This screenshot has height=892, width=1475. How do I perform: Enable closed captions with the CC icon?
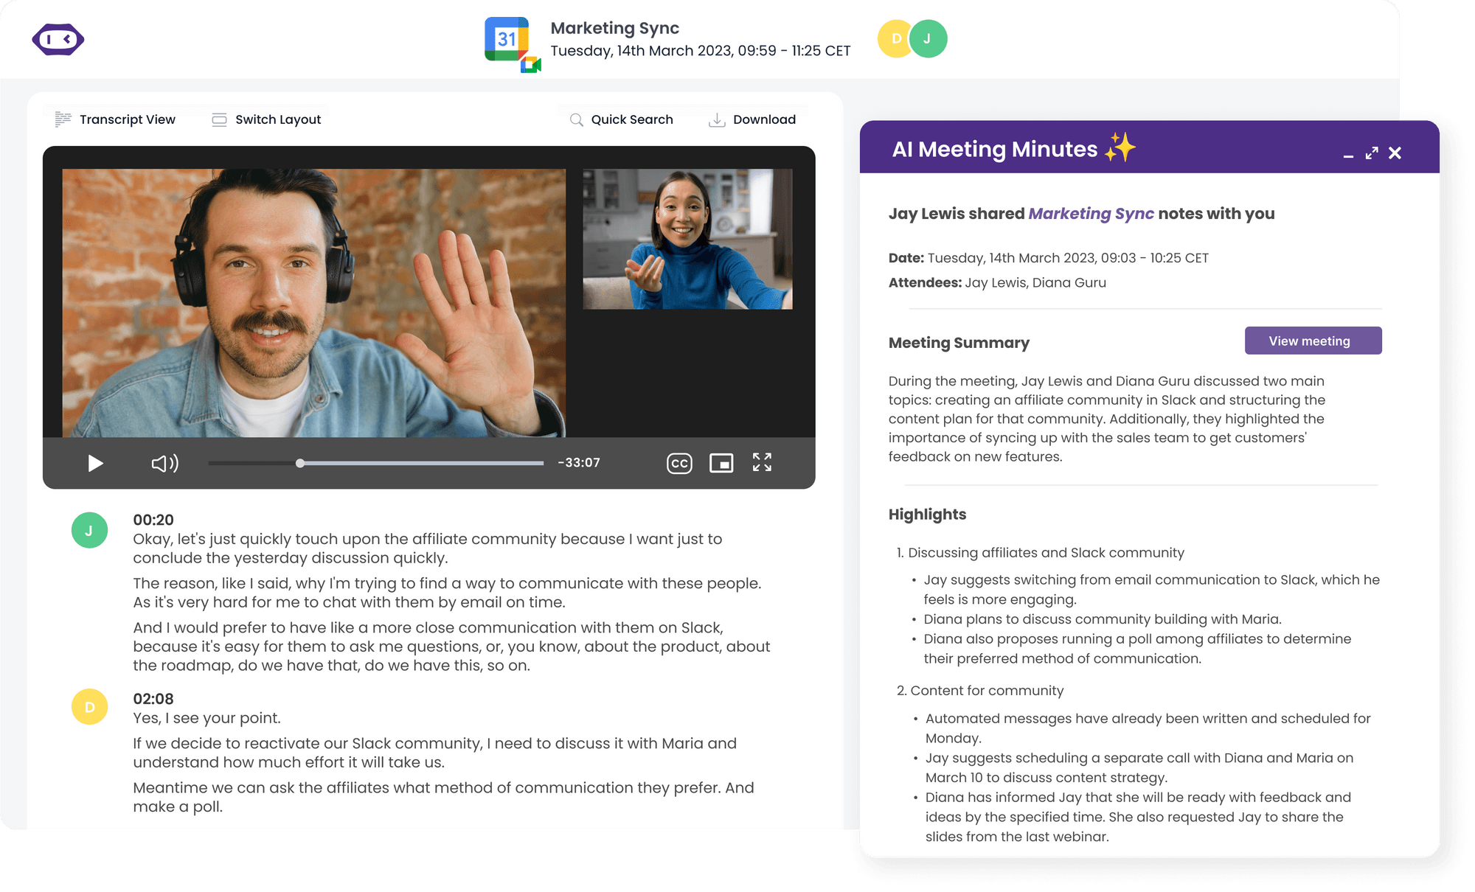[679, 463]
